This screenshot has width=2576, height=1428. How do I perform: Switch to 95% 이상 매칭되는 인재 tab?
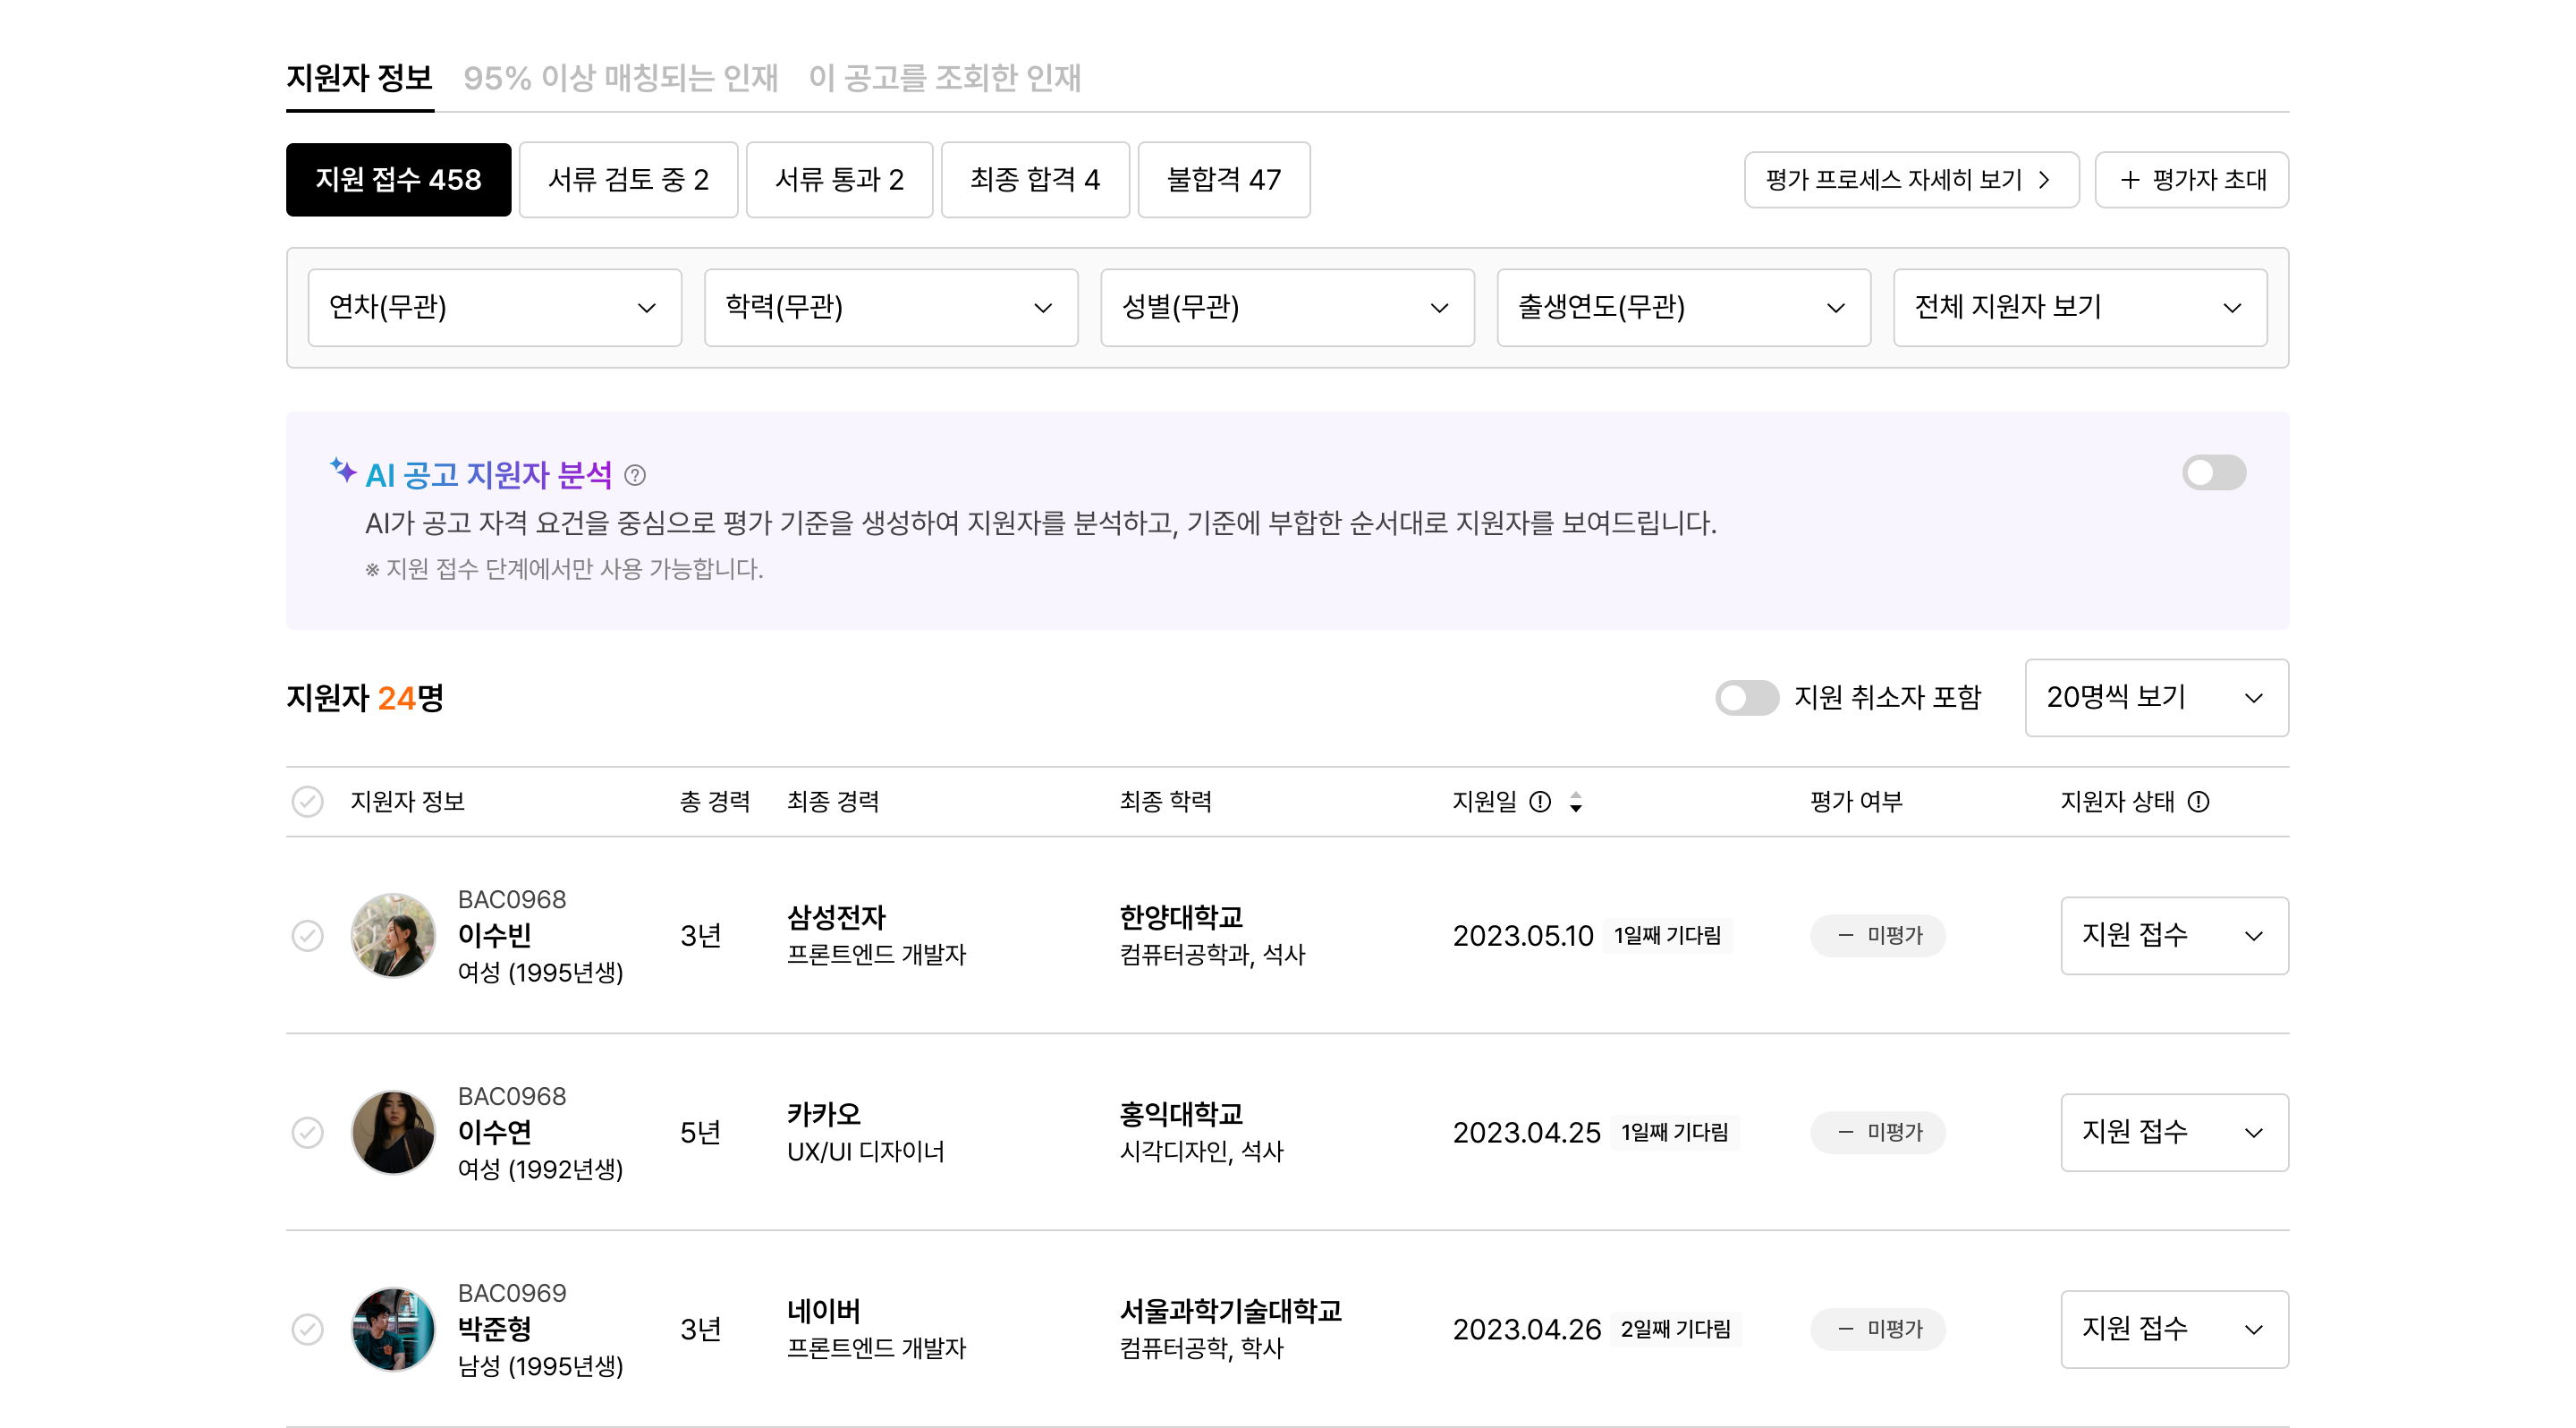tap(620, 78)
